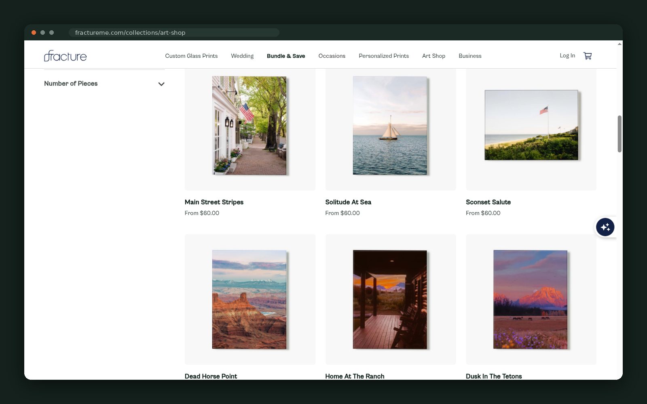Click the Fracture logo
This screenshot has height=404, width=647.
[65, 56]
